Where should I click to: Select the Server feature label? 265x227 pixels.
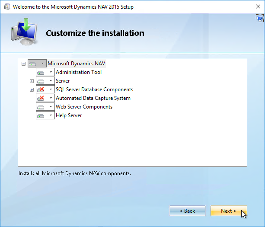(x=63, y=81)
